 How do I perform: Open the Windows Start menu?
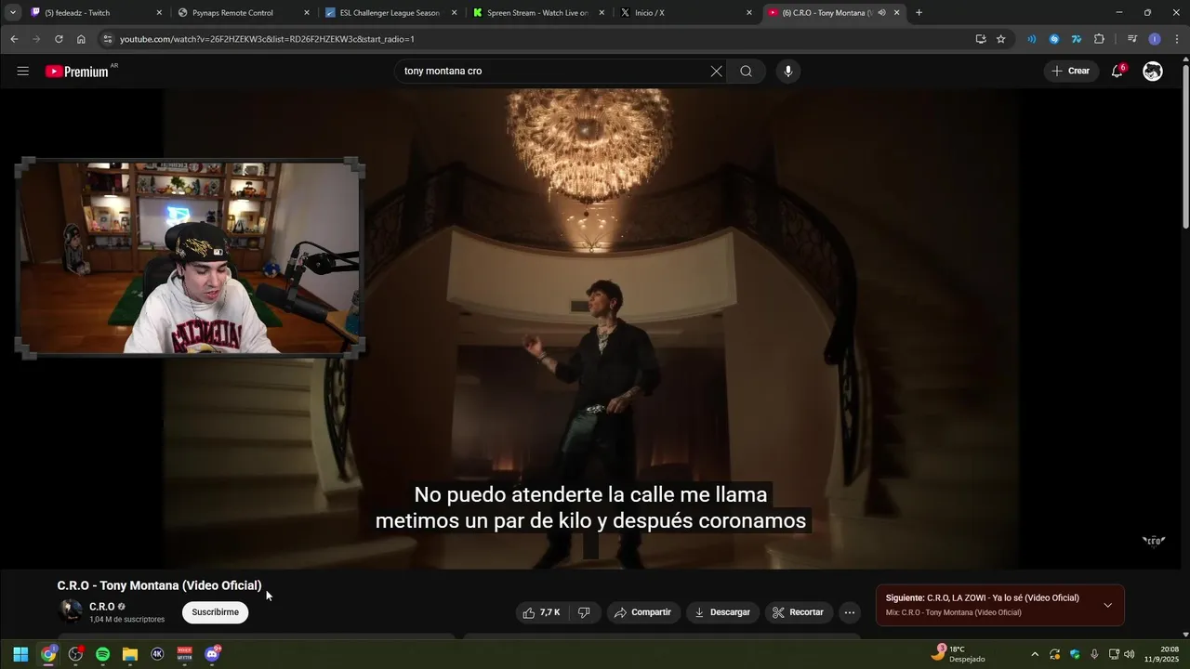20,654
